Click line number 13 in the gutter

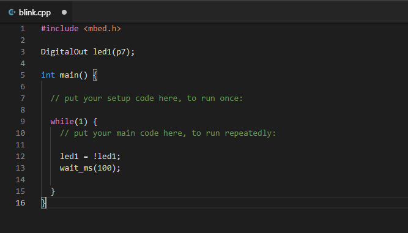20,168
